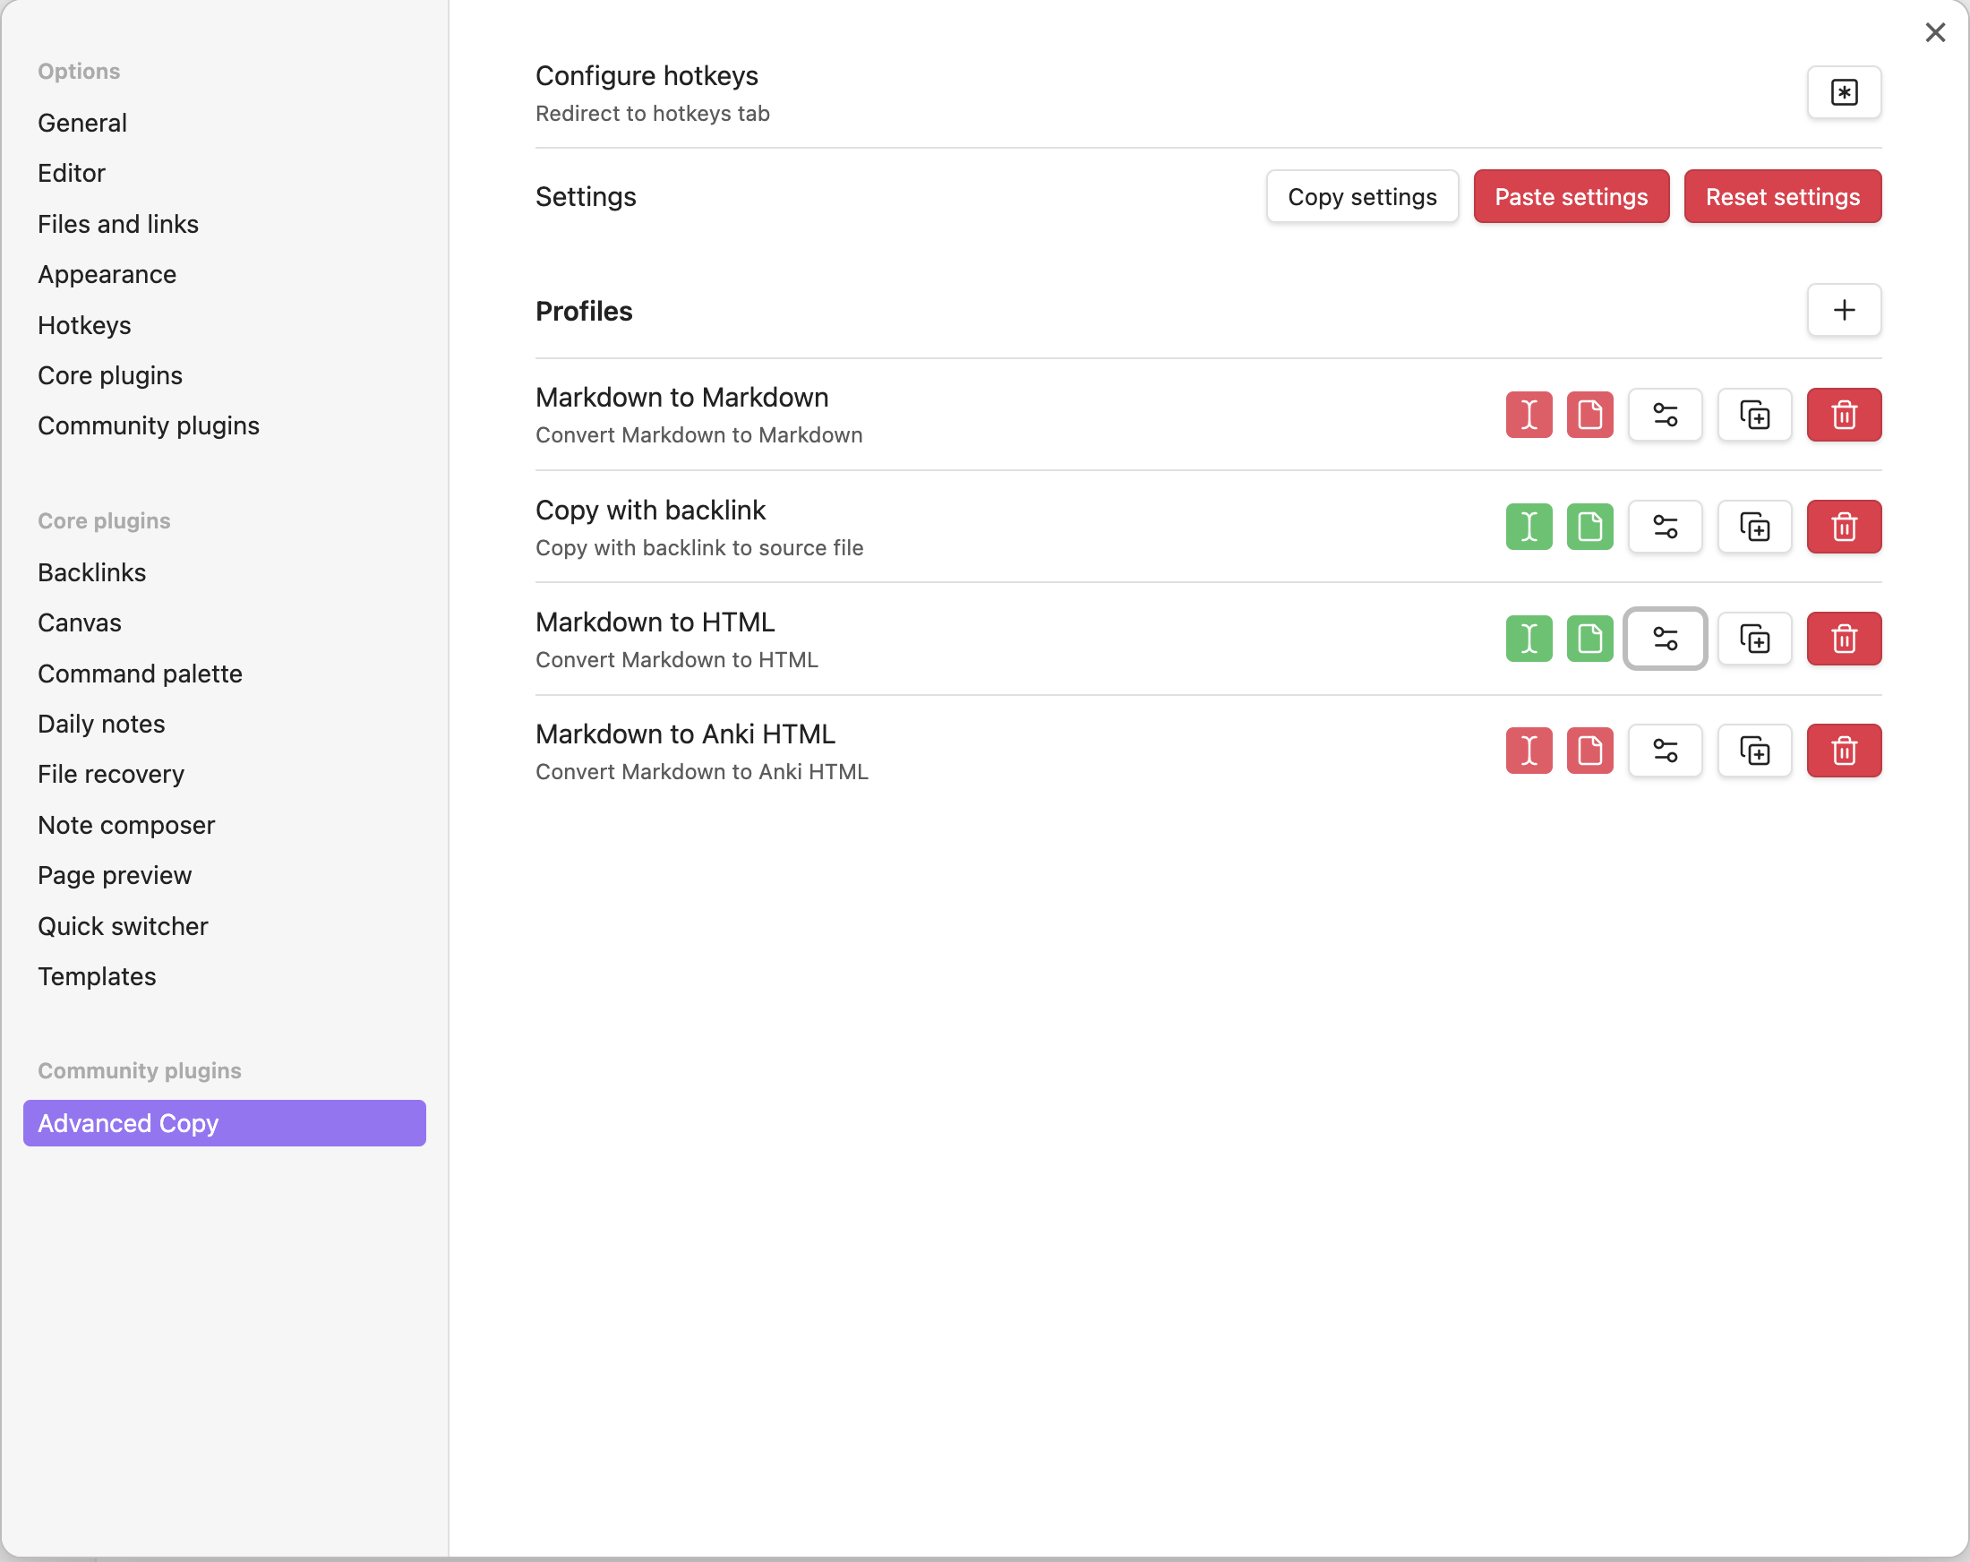This screenshot has height=1562, width=1970.
Task: Open the Hotkeys options tab
Action: coord(84,324)
